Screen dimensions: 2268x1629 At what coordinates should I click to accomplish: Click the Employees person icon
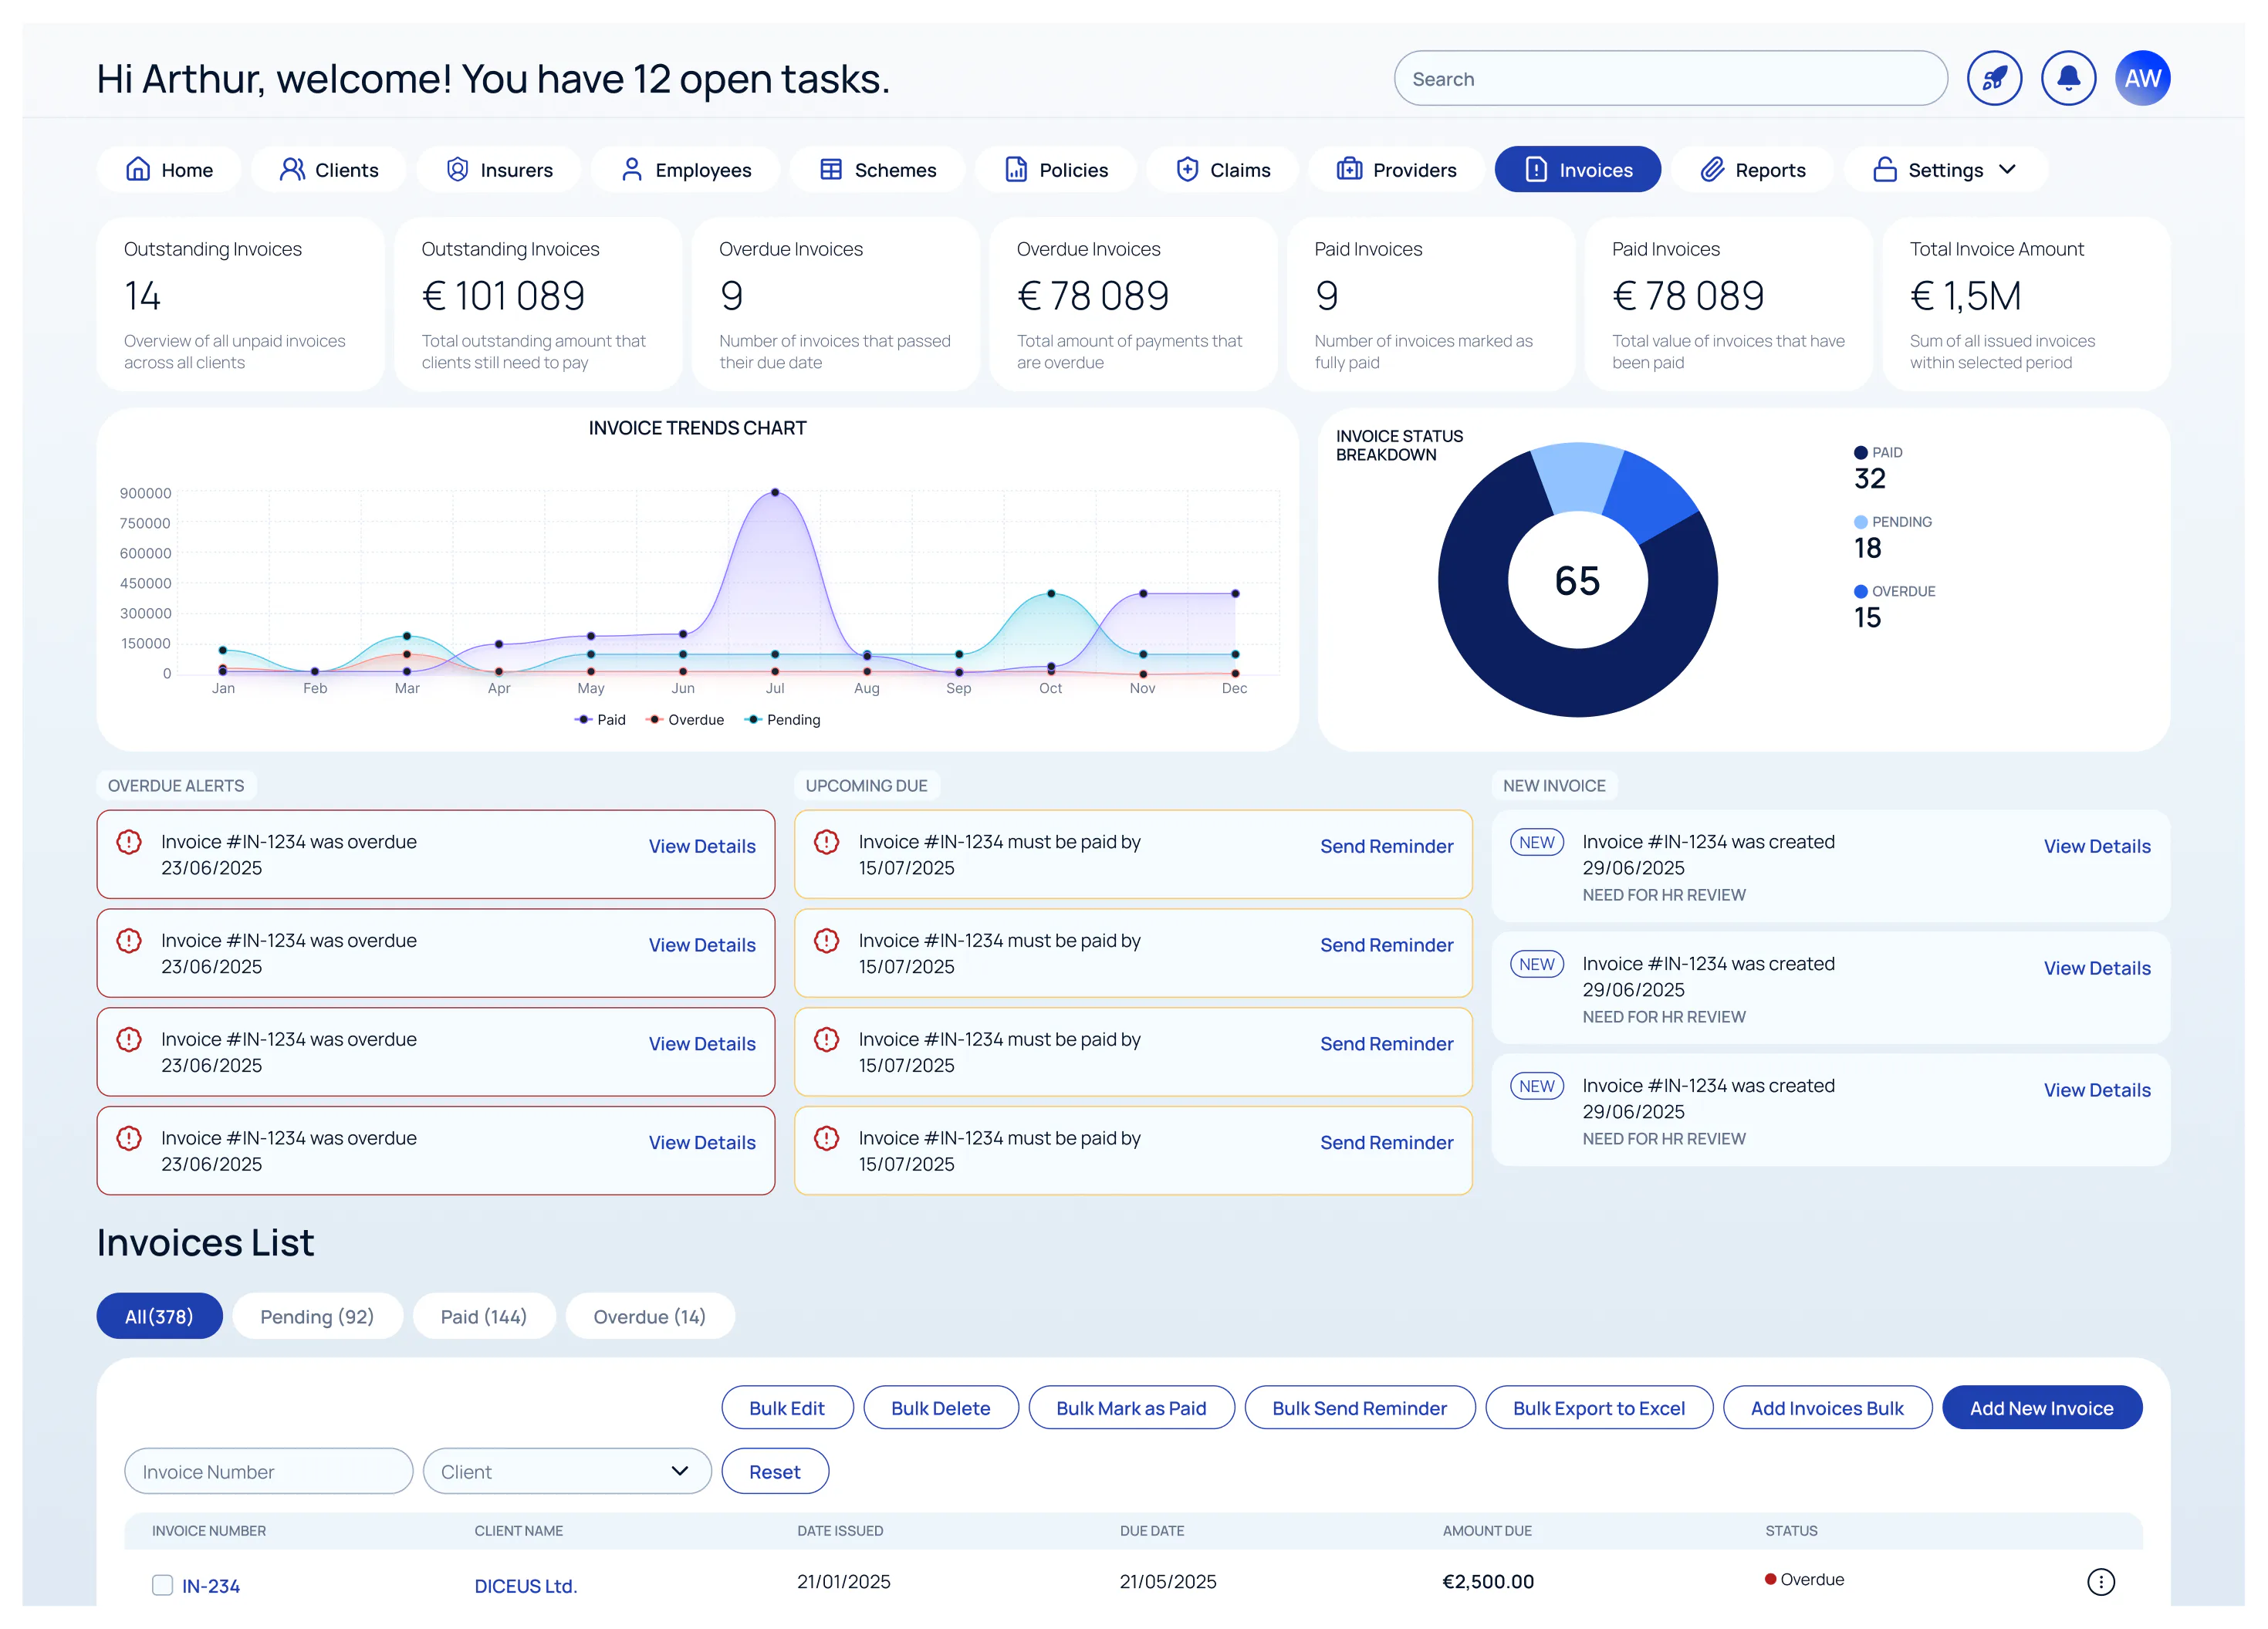[631, 169]
